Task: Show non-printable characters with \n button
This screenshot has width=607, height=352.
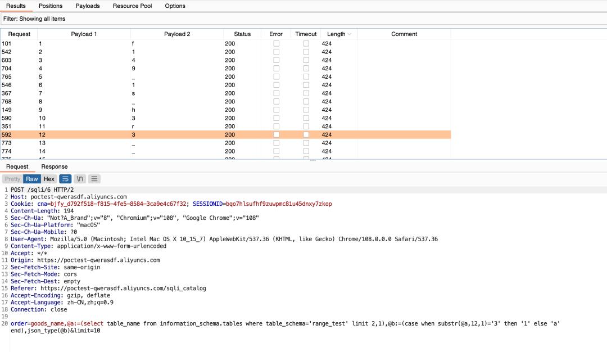Action: click(80, 179)
